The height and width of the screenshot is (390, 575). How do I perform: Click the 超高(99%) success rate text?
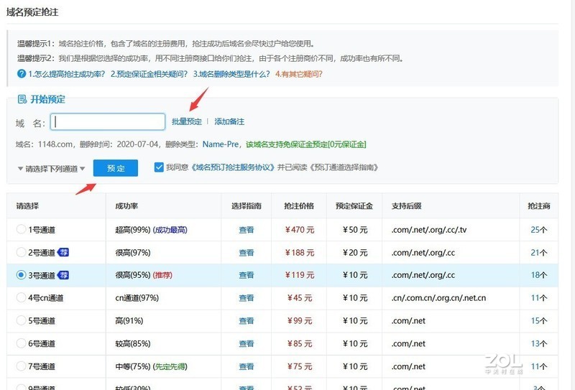coord(133,230)
